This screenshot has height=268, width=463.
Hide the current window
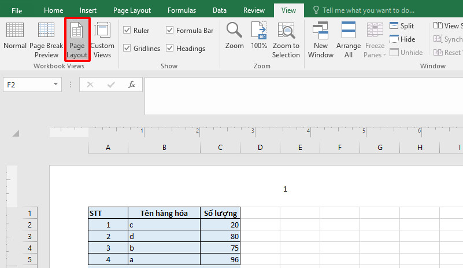(402, 39)
